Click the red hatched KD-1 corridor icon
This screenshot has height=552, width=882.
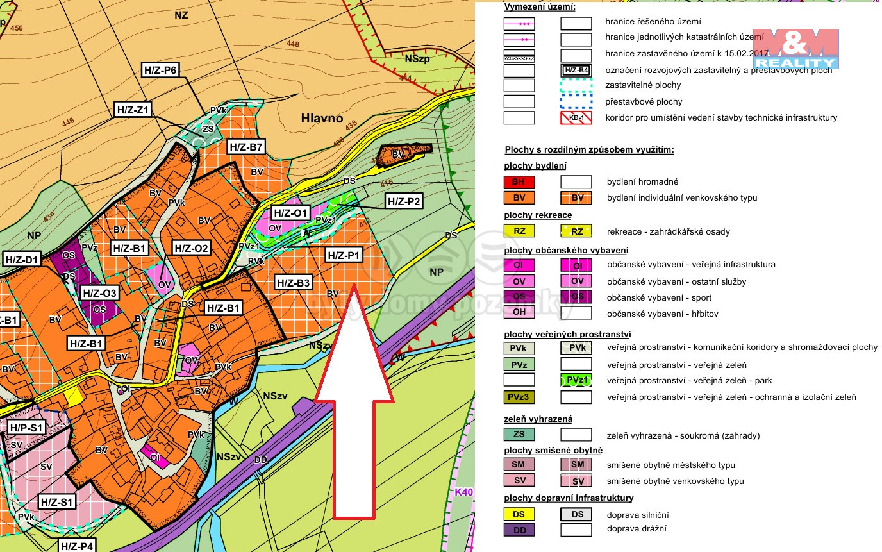click(x=576, y=118)
